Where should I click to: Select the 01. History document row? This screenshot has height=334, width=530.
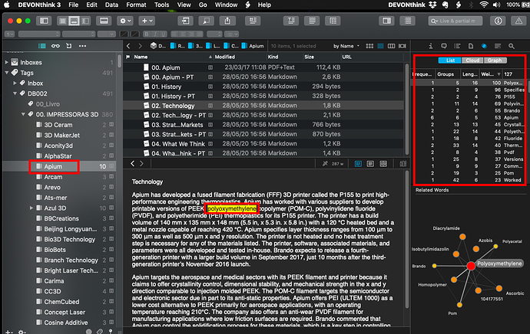click(263, 87)
